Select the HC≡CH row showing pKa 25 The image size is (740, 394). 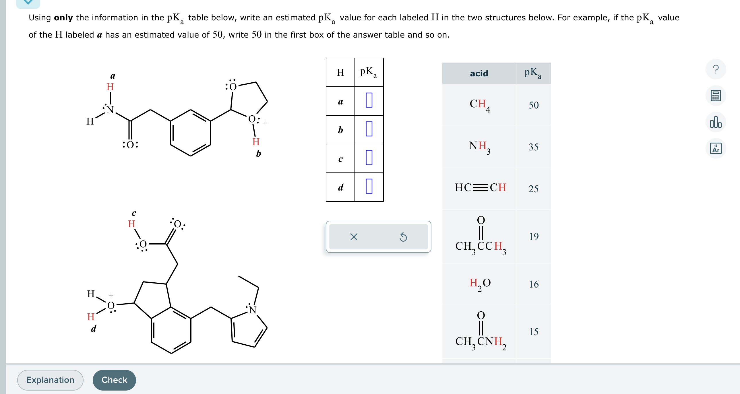point(496,189)
